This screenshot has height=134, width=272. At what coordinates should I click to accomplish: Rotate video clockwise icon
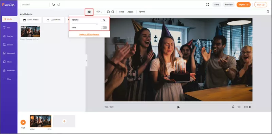[113, 12]
